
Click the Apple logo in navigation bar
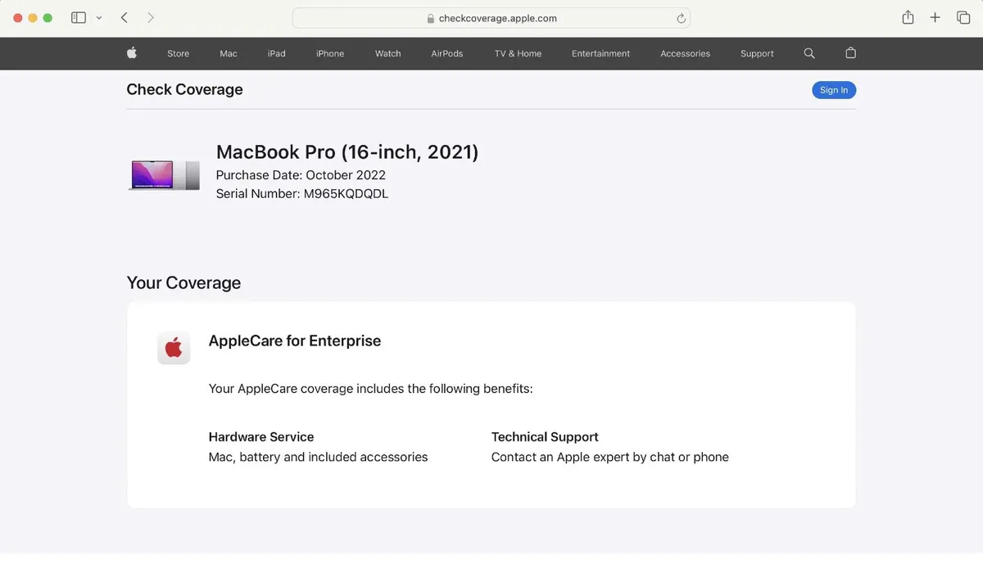(132, 53)
